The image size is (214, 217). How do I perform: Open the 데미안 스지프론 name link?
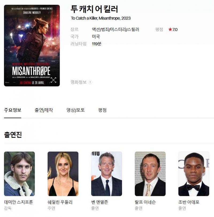point(18,202)
